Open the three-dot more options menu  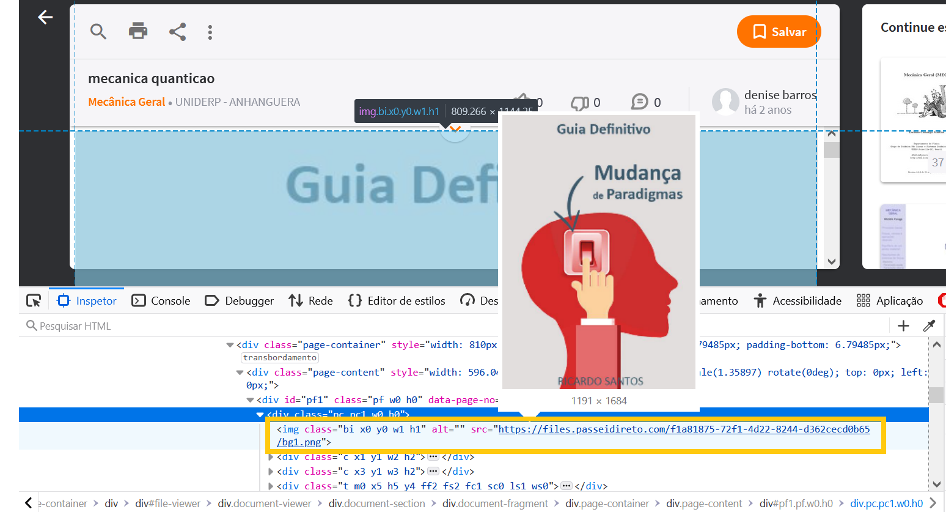(210, 32)
